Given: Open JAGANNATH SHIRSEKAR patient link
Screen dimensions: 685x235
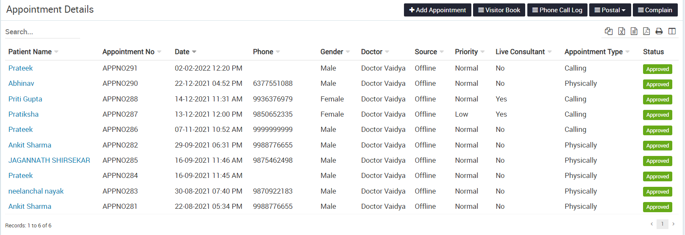Looking at the screenshot, I should click(49, 160).
